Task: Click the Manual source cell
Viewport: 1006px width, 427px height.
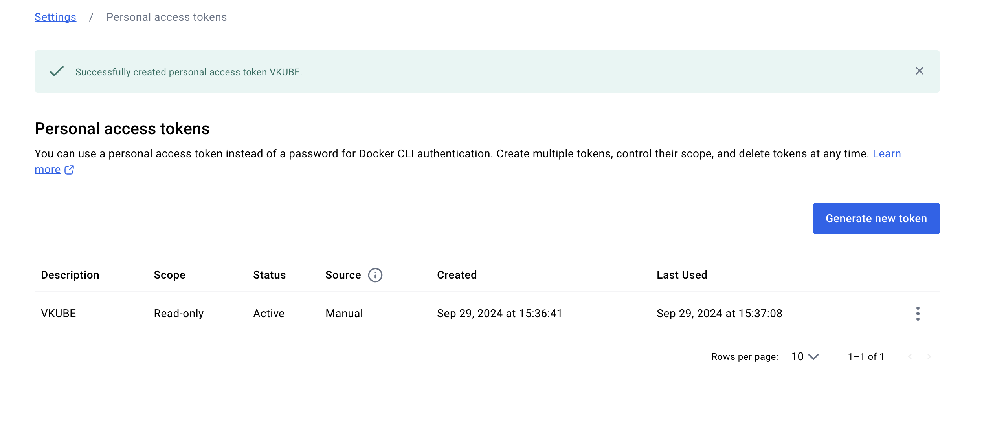Action: (x=344, y=314)
